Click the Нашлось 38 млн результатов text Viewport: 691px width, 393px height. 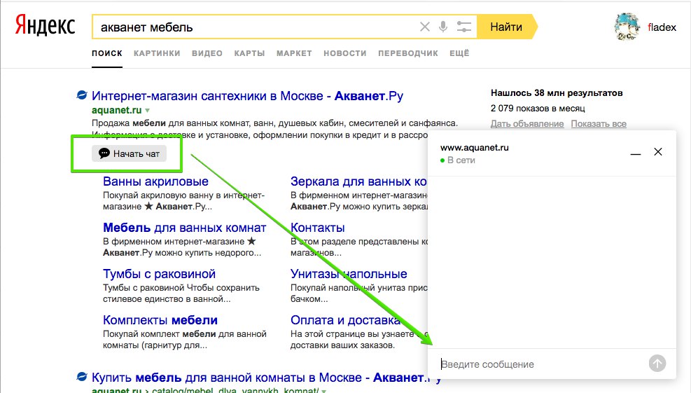(x=557, y=93)
